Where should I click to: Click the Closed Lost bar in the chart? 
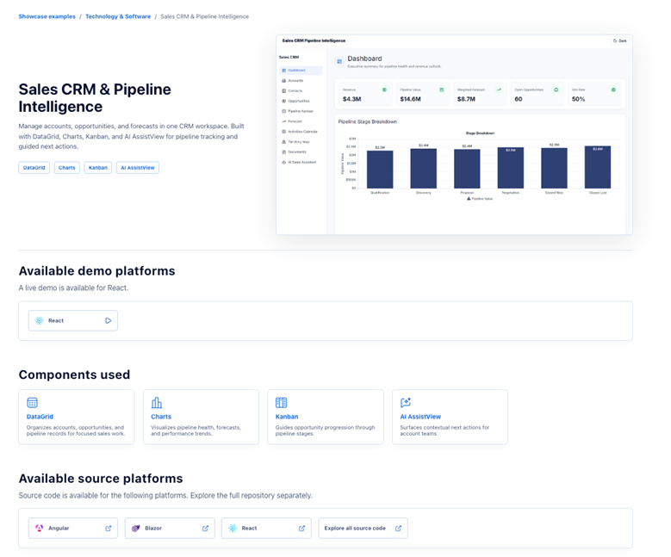pyautogui.click(x=598, y=167)
